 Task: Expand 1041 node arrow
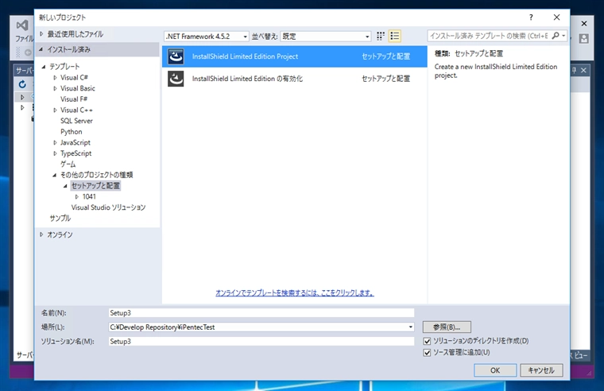[76, 196]
